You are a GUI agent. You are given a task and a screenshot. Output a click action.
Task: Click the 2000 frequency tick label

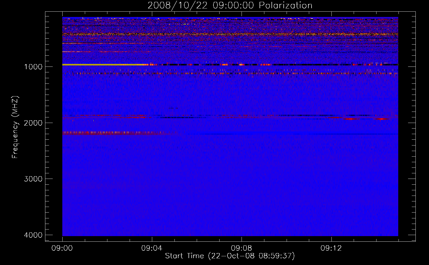point(33,123)
